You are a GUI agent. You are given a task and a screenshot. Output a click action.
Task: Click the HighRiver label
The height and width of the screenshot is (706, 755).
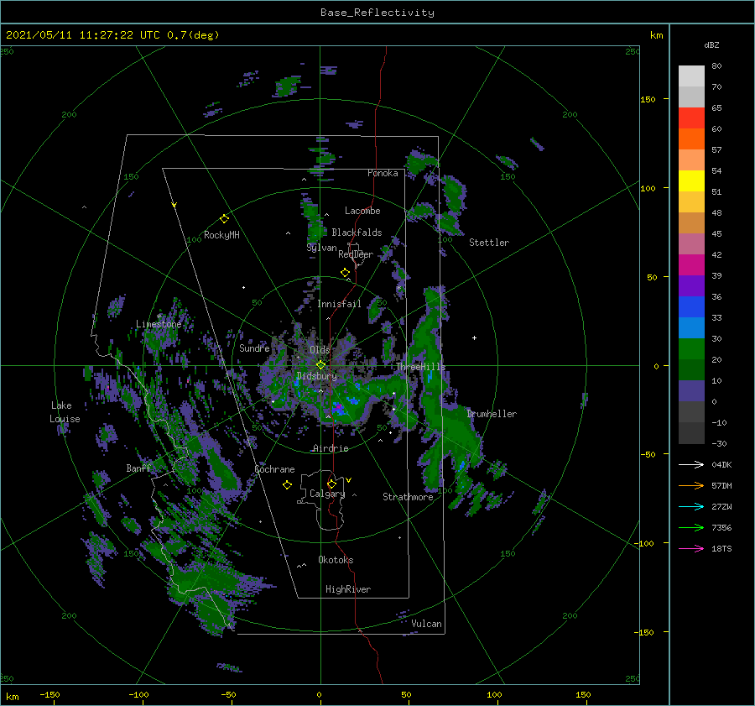(x=348, y=589)
